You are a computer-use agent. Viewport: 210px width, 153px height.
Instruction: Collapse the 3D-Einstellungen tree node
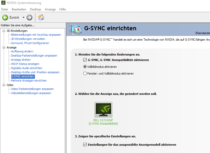(x=4, y=31)
